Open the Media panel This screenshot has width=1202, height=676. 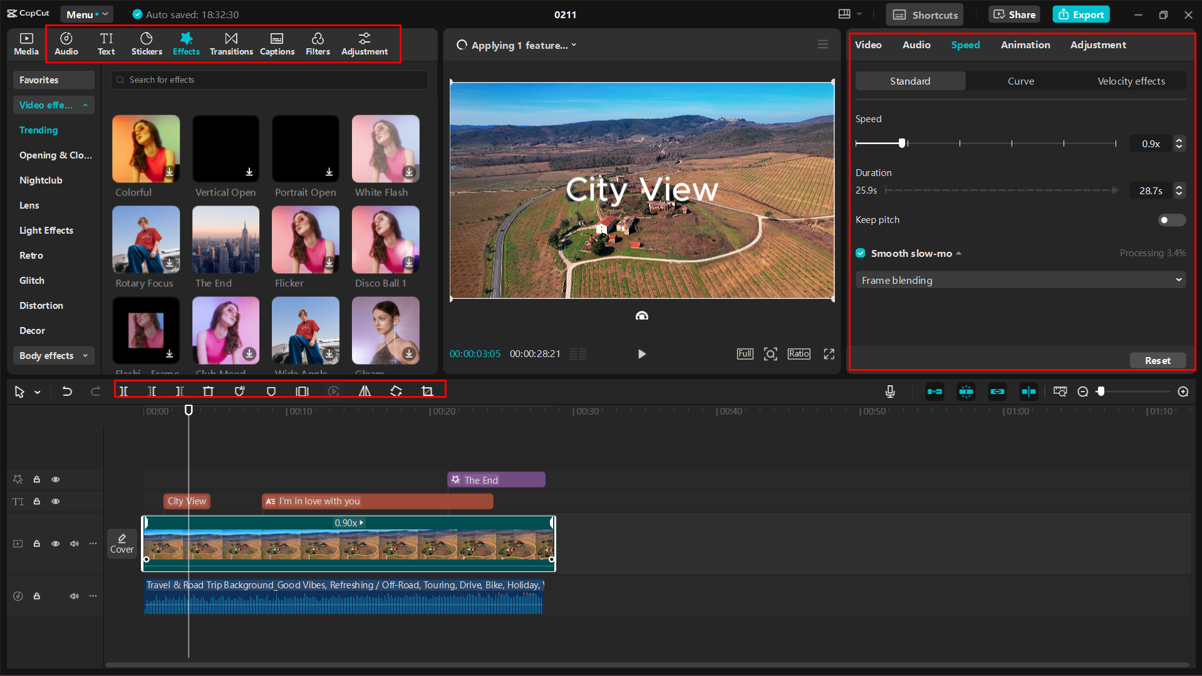[x=26, y=44]
